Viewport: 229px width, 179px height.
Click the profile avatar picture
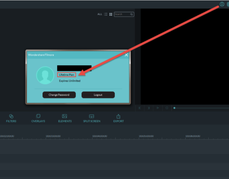coord(45,75)
